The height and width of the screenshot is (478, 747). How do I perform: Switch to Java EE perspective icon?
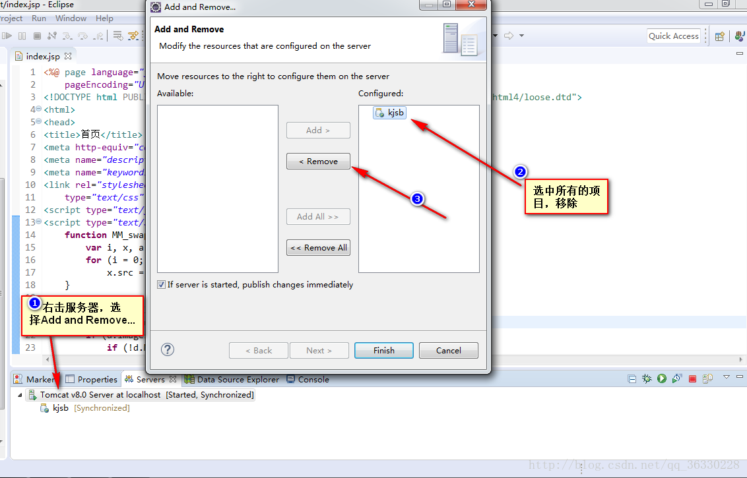click(740, 36)
